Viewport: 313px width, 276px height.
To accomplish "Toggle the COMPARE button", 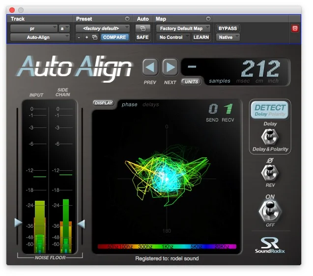I will point(114,37).
